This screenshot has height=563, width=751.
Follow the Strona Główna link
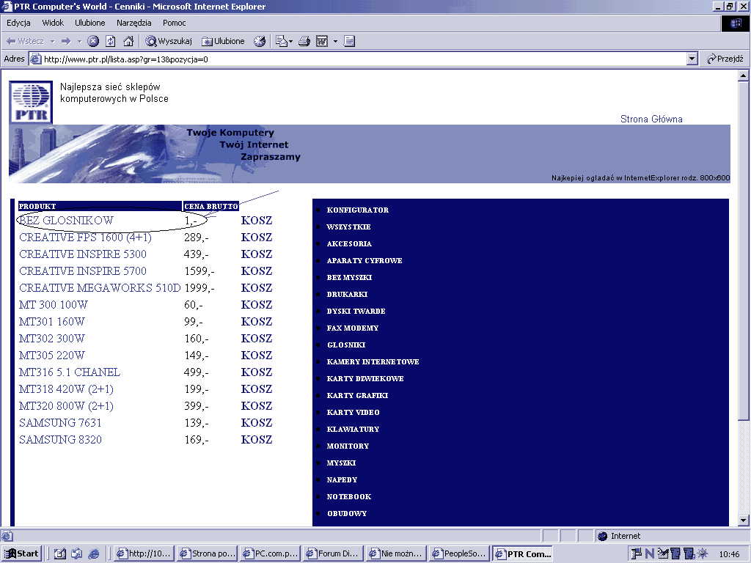[651, 119]
